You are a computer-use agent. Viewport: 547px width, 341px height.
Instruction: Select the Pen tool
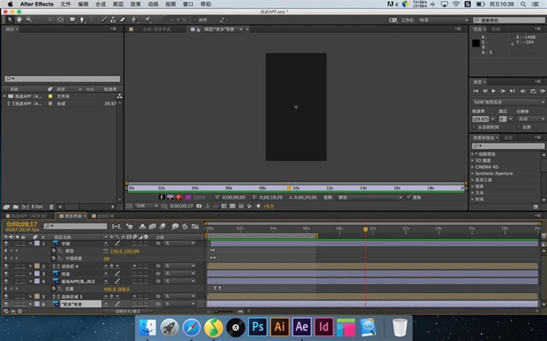pos(82,20)
